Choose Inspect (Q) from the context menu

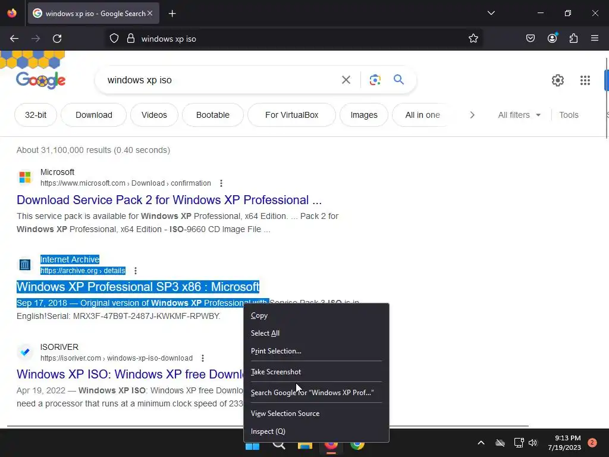[316, 431]
